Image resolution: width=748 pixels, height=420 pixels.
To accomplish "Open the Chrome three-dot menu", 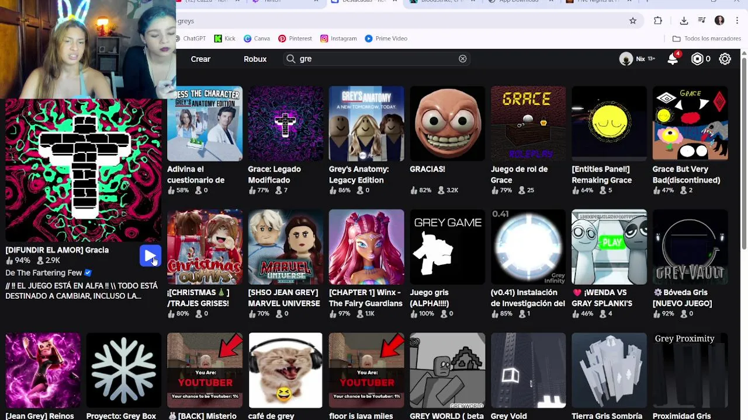I will (736, 21).
